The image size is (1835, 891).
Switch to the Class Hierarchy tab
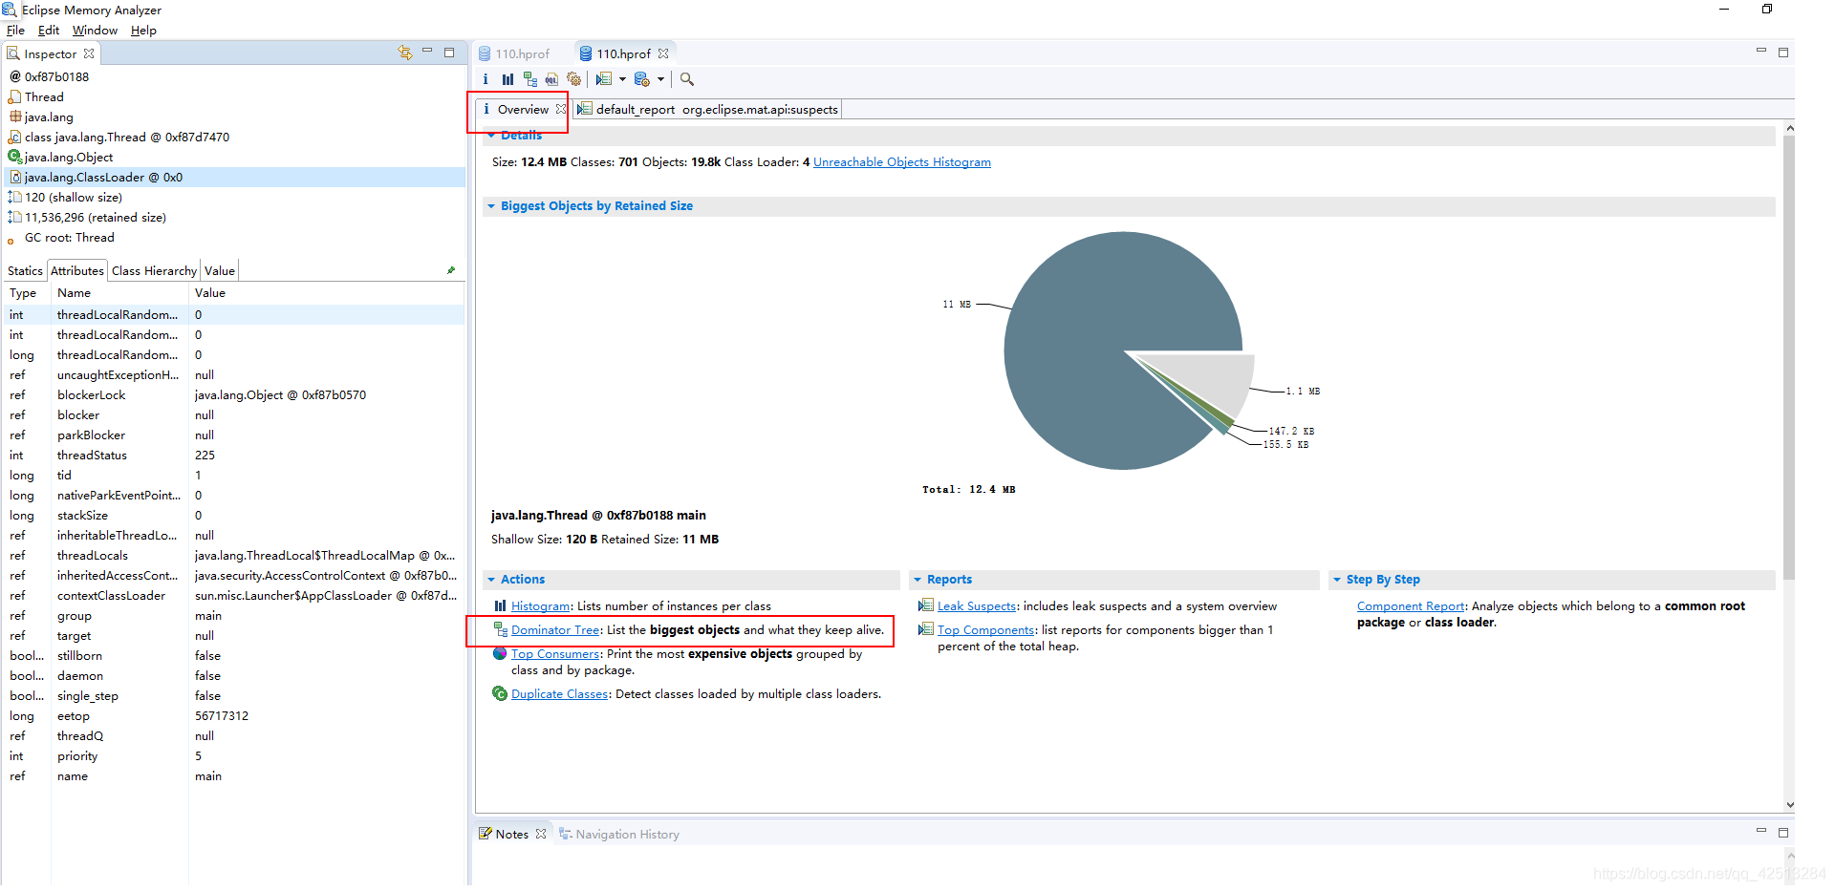point(154,271)
